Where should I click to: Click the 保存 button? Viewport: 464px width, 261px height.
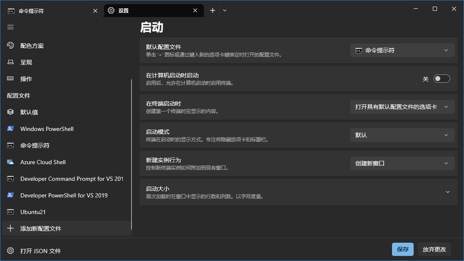tap(403, 249)
